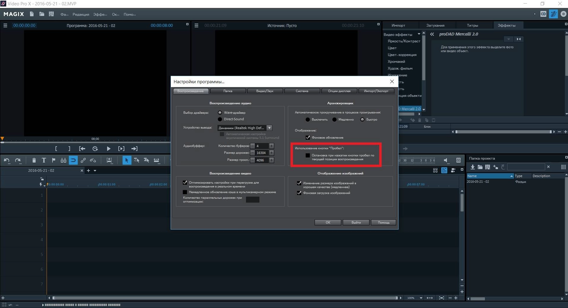Image resolution: width=568 pixels, height=308 pixels.
Task: Select the single-object mouse pointer tool
Action: point(127,160)
